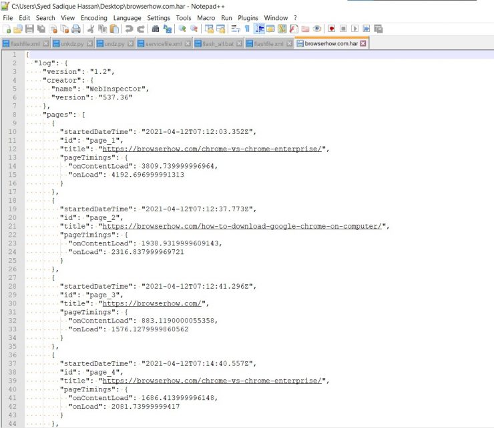Click the Print toolbar icon
Viewport: 494px width, 428px height.
[76, 29]
